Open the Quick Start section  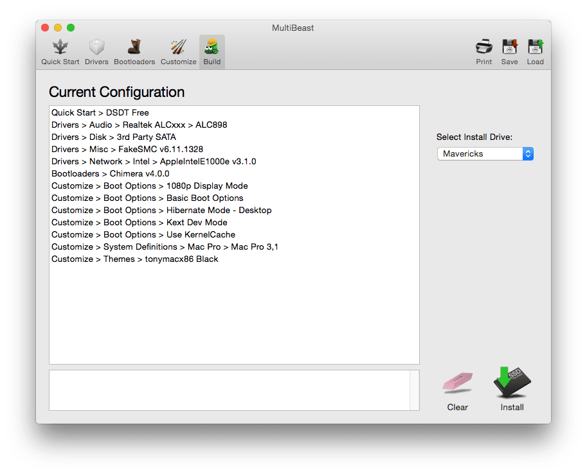pos(60,51)
